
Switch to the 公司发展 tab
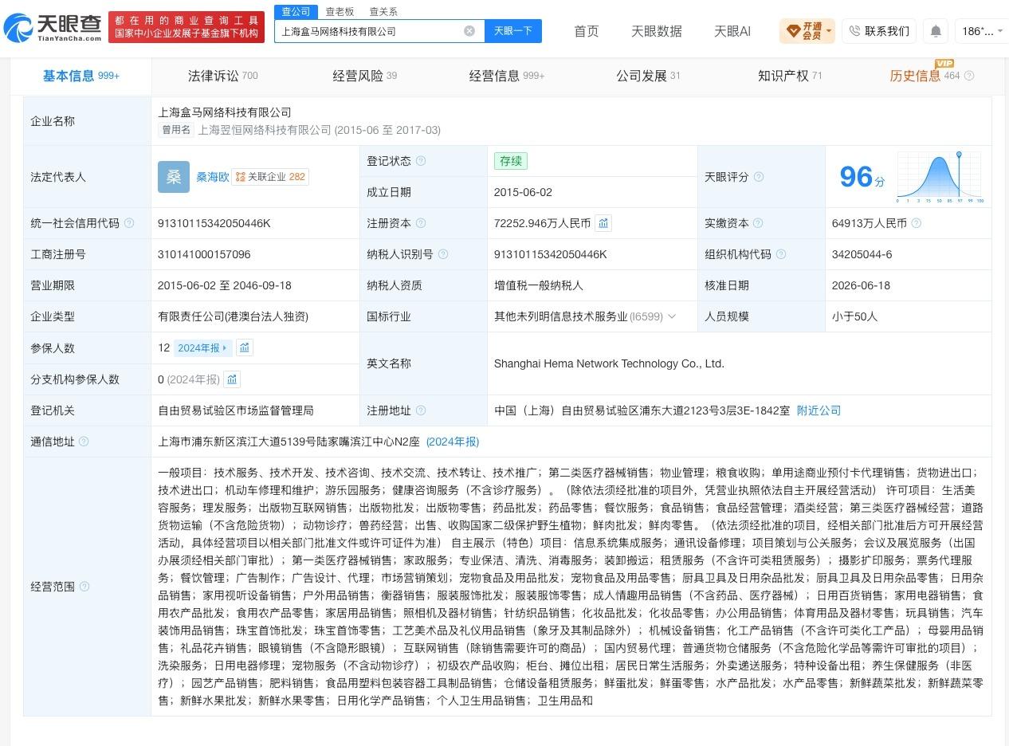tap(648, 76)
